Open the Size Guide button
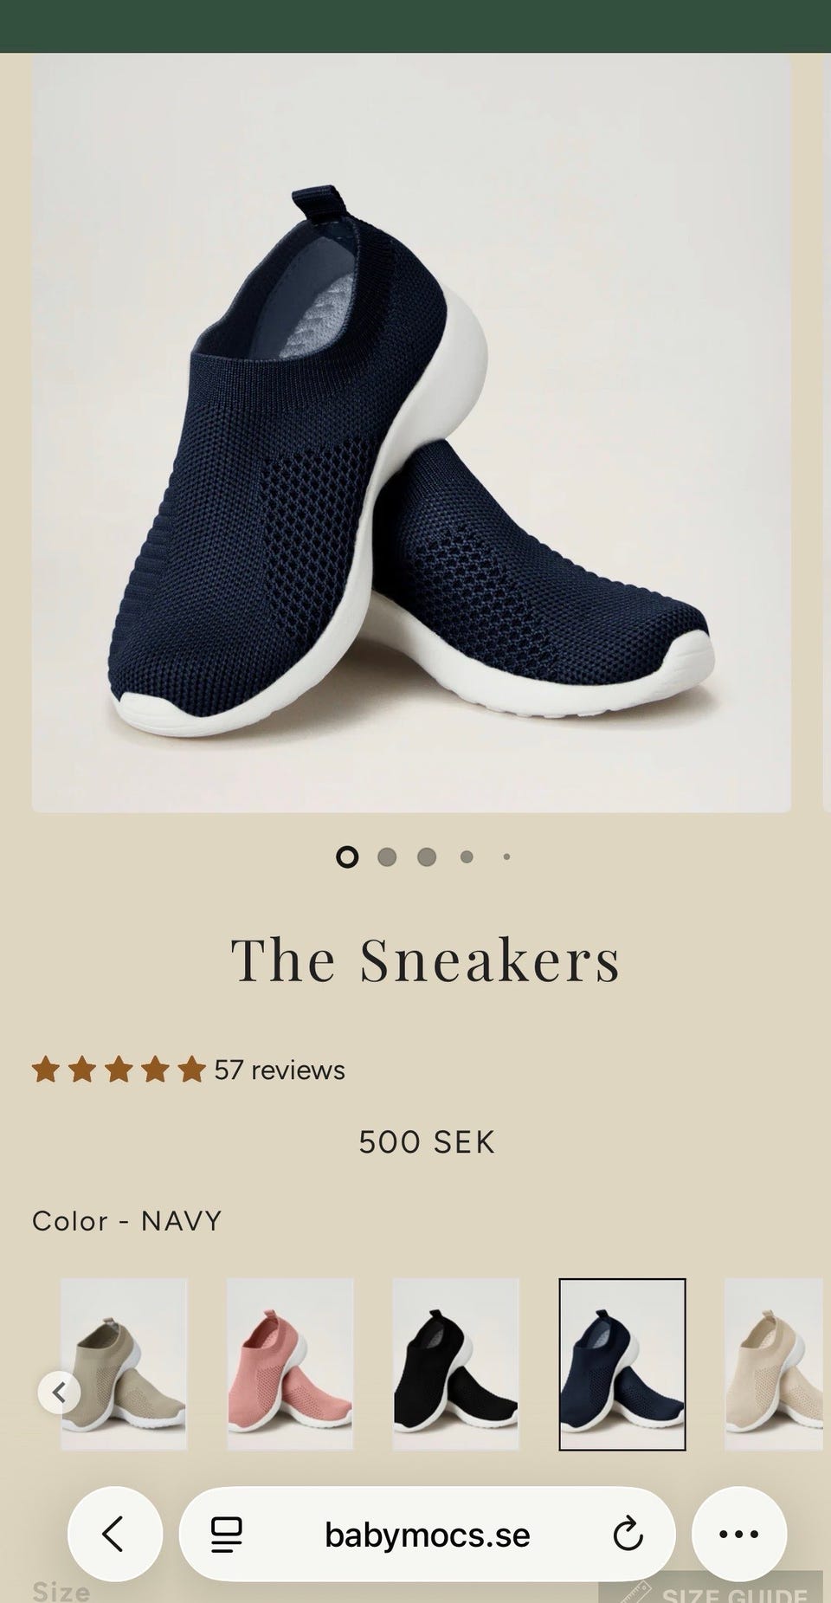This screenshot has height=1603, width=831. click(711, 1588)
